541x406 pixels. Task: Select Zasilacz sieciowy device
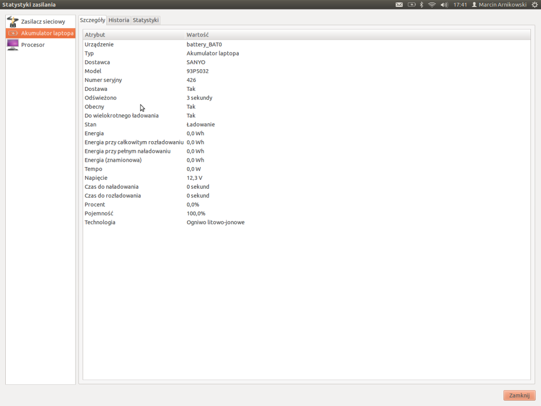(x=41, y=21)
